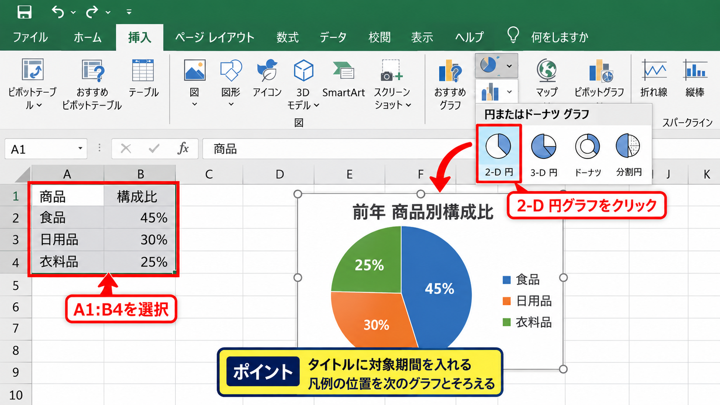
Task: Insert a 折れ線 sparkline
Action: (654, 78)
